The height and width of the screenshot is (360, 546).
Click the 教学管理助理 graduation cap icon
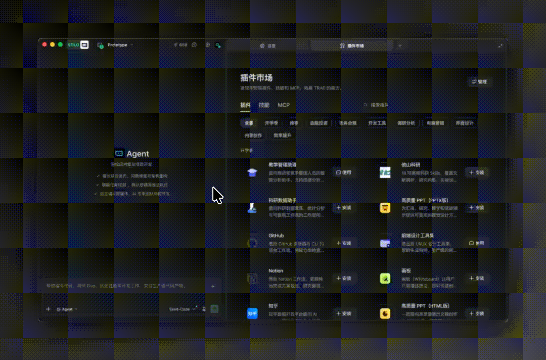(x=252, y=173)
